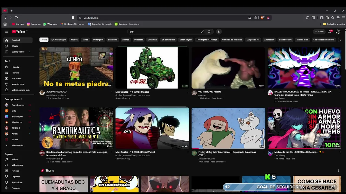Click the search magnifier button
This screenshot has height=194, width=346.
tap(209, 32)
